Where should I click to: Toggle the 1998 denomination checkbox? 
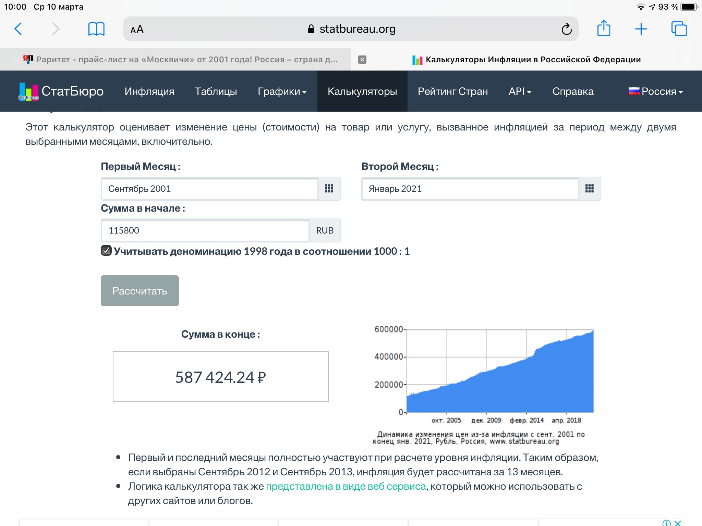106,251
